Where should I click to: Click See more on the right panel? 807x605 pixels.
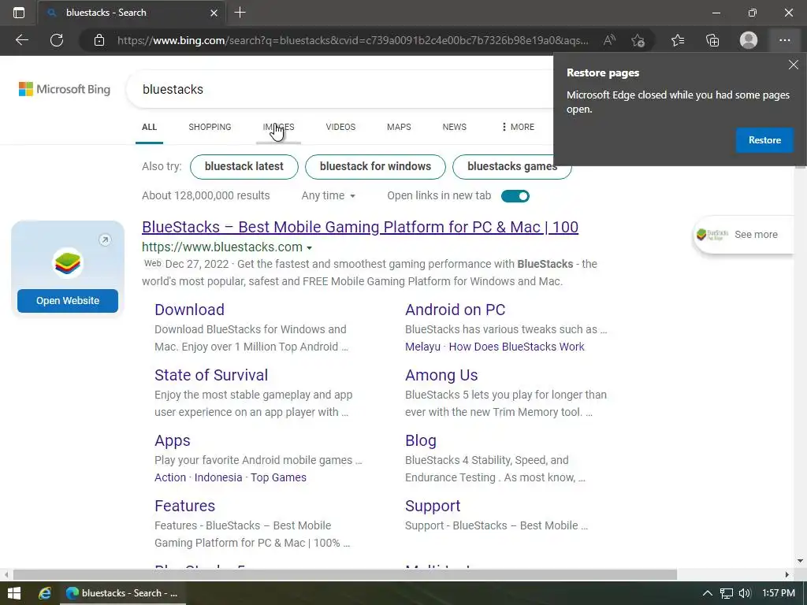pos(756,235)
